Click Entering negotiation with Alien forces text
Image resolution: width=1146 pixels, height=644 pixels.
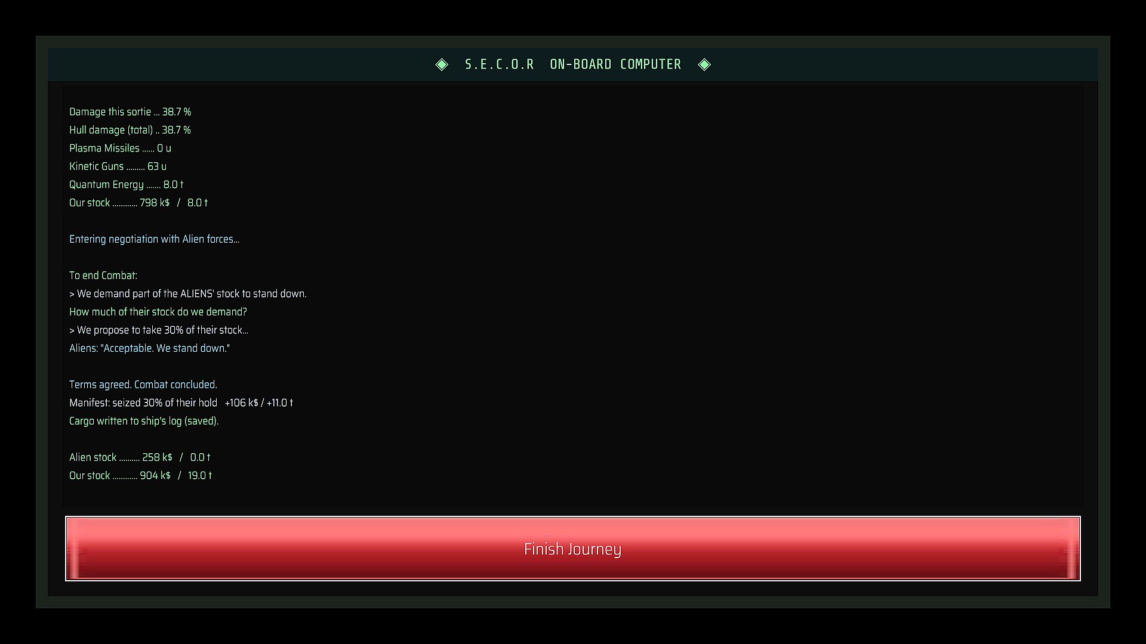coord(154,239)
